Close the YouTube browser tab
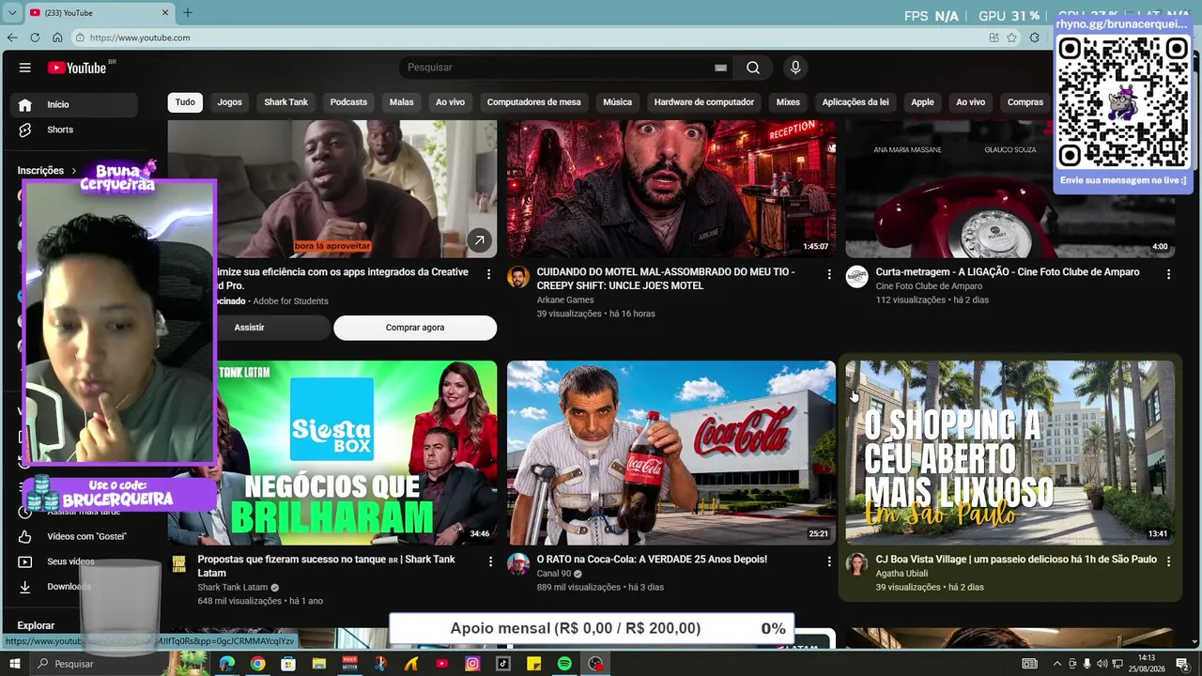1202x676 pixels. click(165, 13)
